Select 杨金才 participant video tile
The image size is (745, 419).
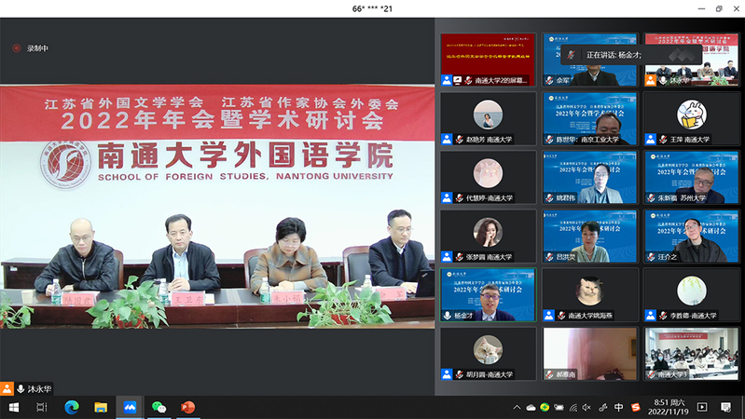click(x=488, y=294)
